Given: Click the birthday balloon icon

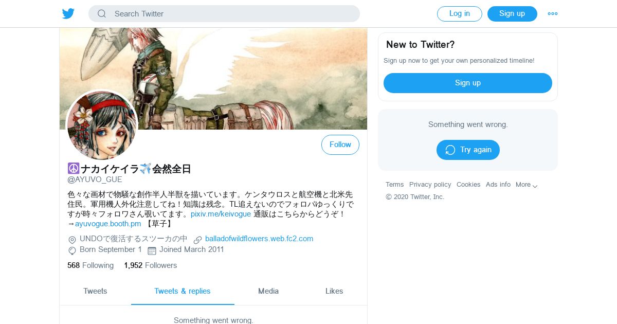Looking at the screenshot, I should [72, 250].
